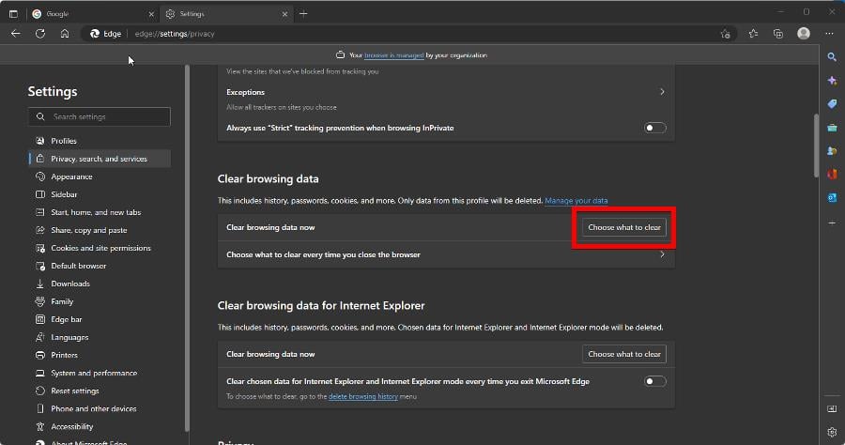Switch to the Settings tab
Screen dimensions: 845x445
226,14
